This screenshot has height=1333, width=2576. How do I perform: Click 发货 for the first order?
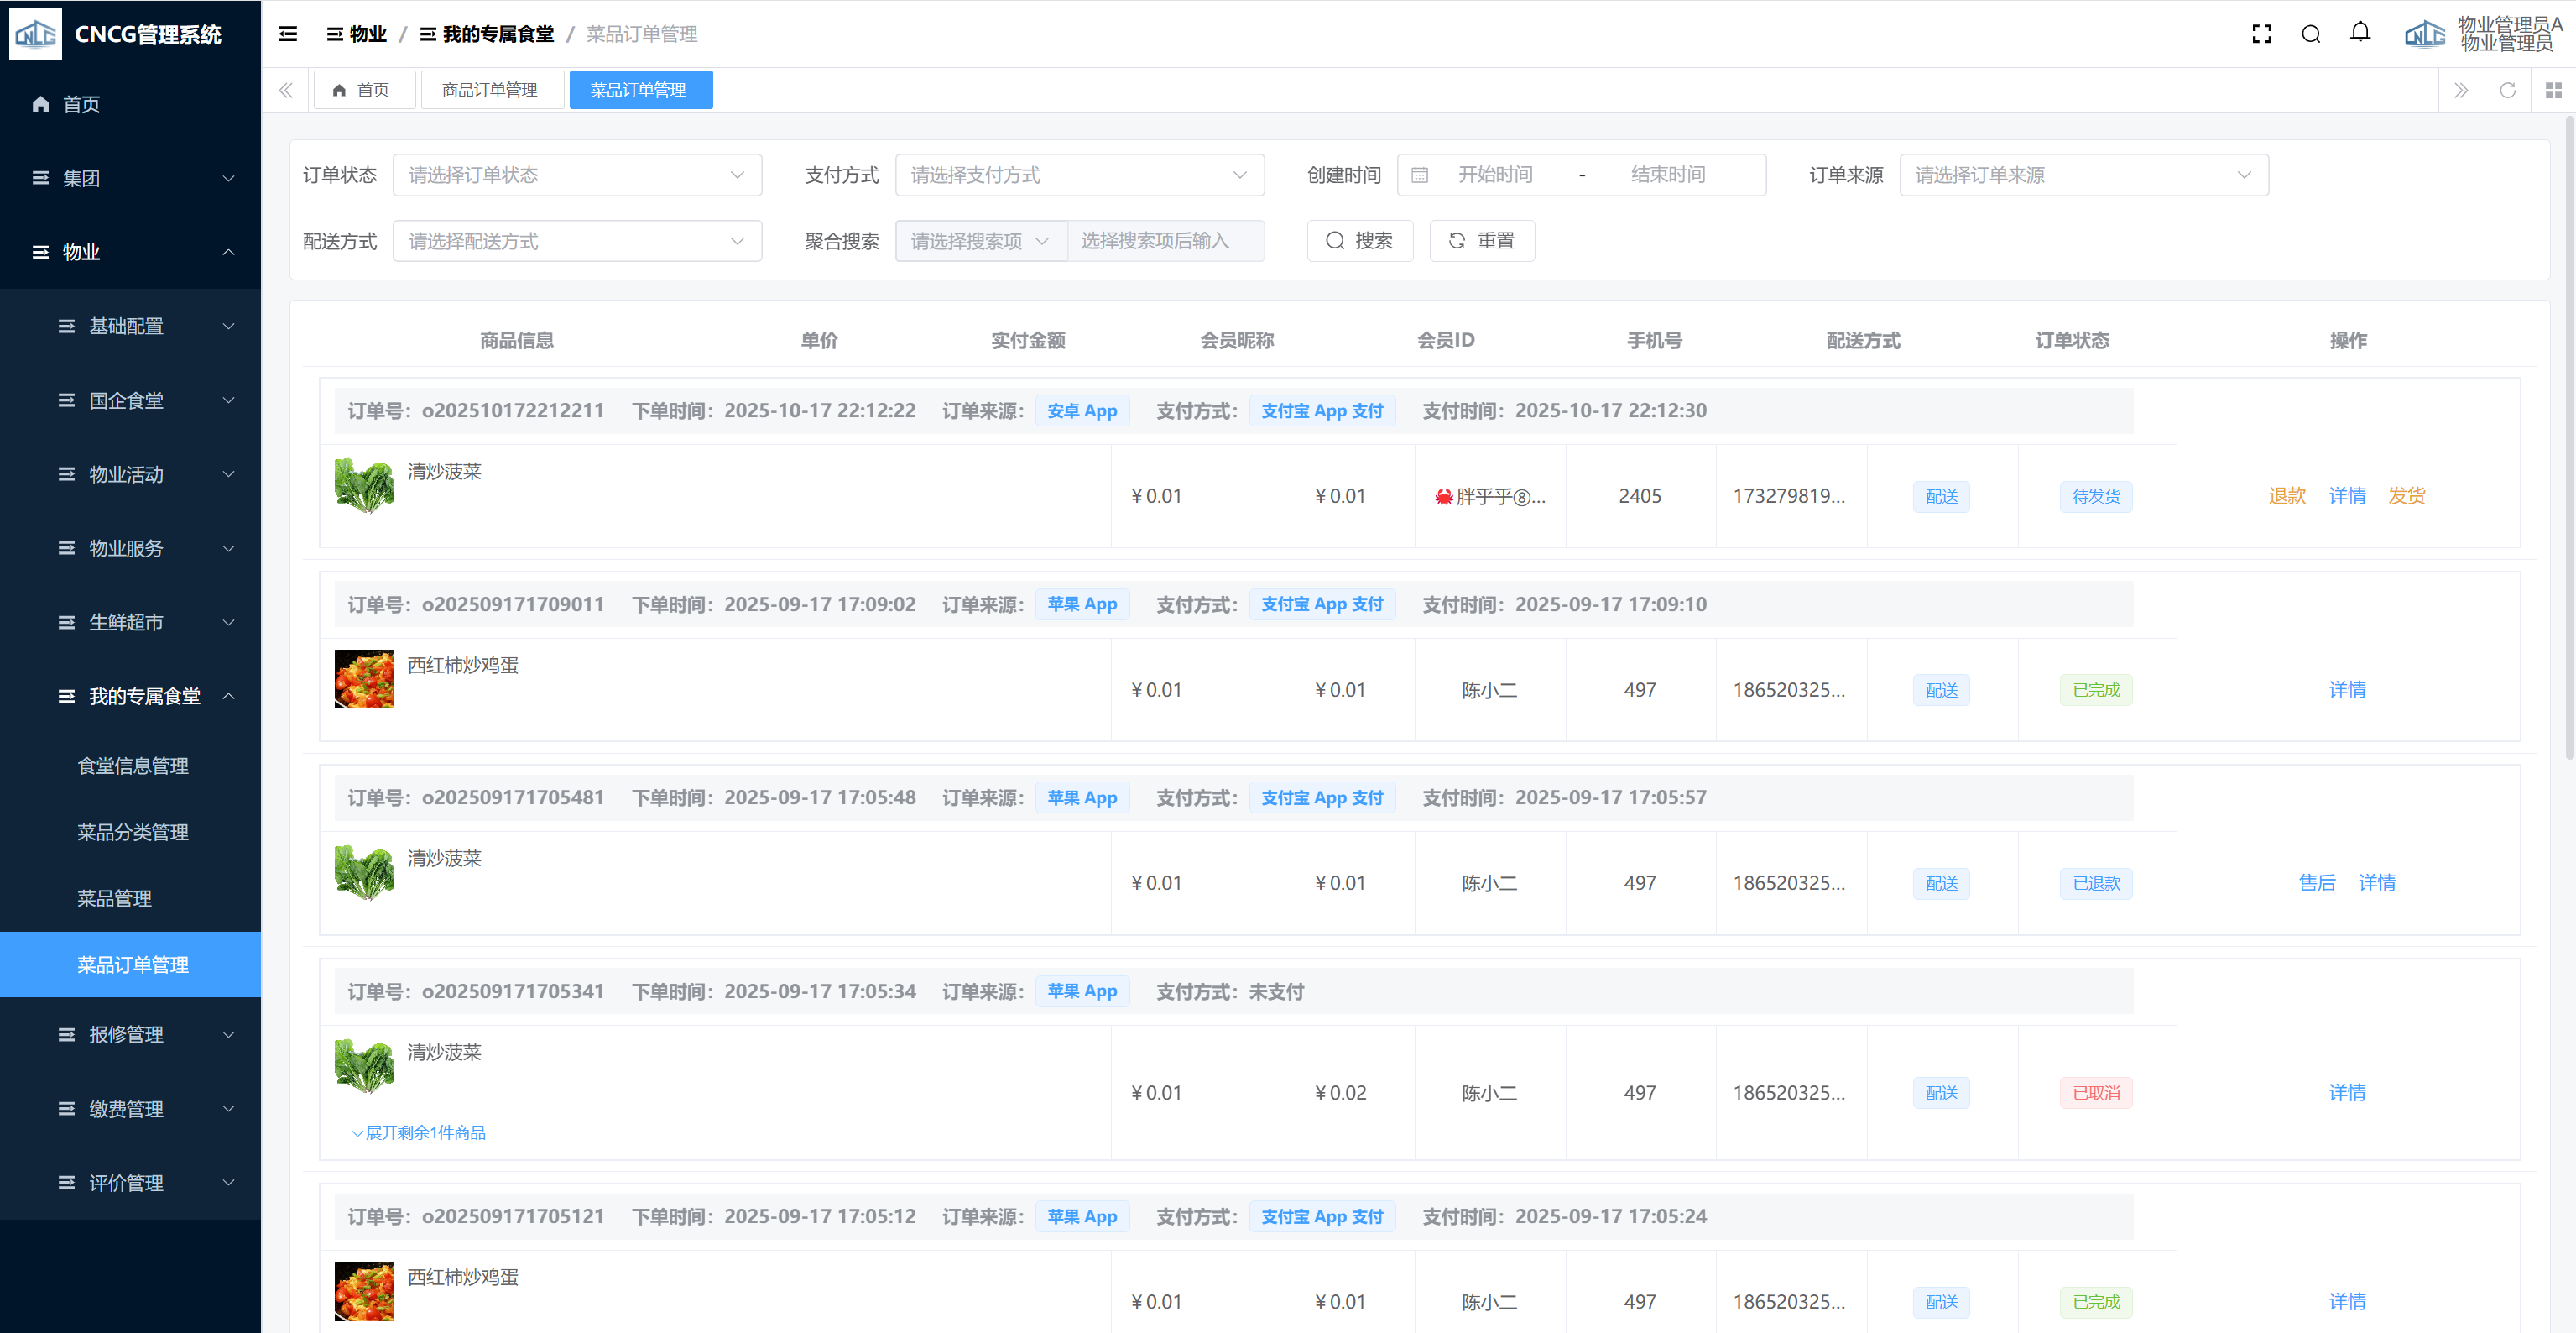point(2406,496)
